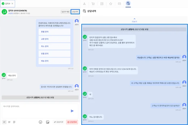
Task: Send message with the paper plane icon
Action: click(x=72, y=111)
